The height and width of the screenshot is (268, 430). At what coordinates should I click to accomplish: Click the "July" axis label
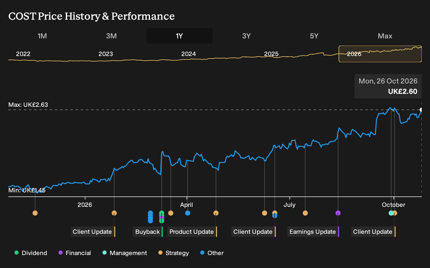tap(290, 205)
